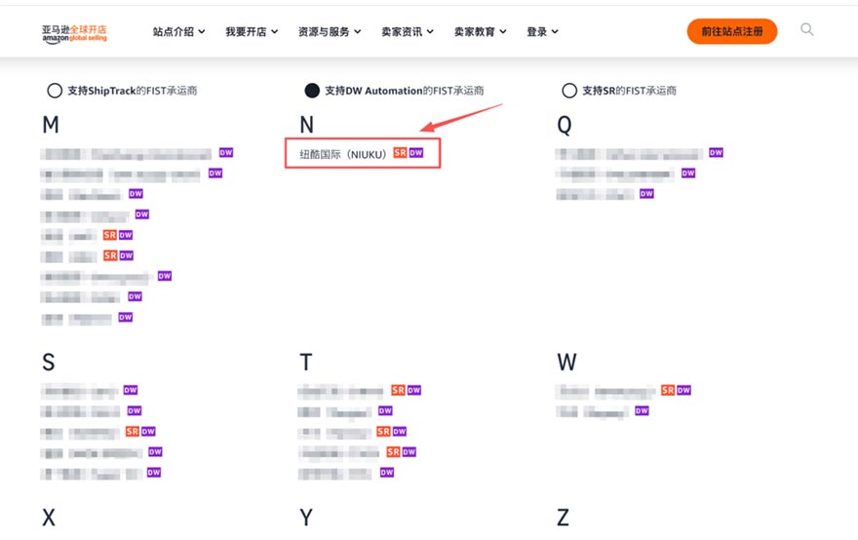The image size is (858, 540).
Task: Click the SR badge on first W carrier
Action: click(x=668, y=390)
